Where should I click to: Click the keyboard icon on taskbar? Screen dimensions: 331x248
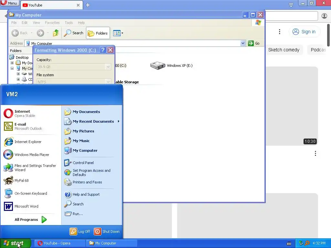(x=289, y=243)
